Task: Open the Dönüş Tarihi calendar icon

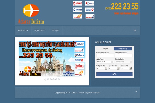Action: pyautogui.click(x=131, y=62)
